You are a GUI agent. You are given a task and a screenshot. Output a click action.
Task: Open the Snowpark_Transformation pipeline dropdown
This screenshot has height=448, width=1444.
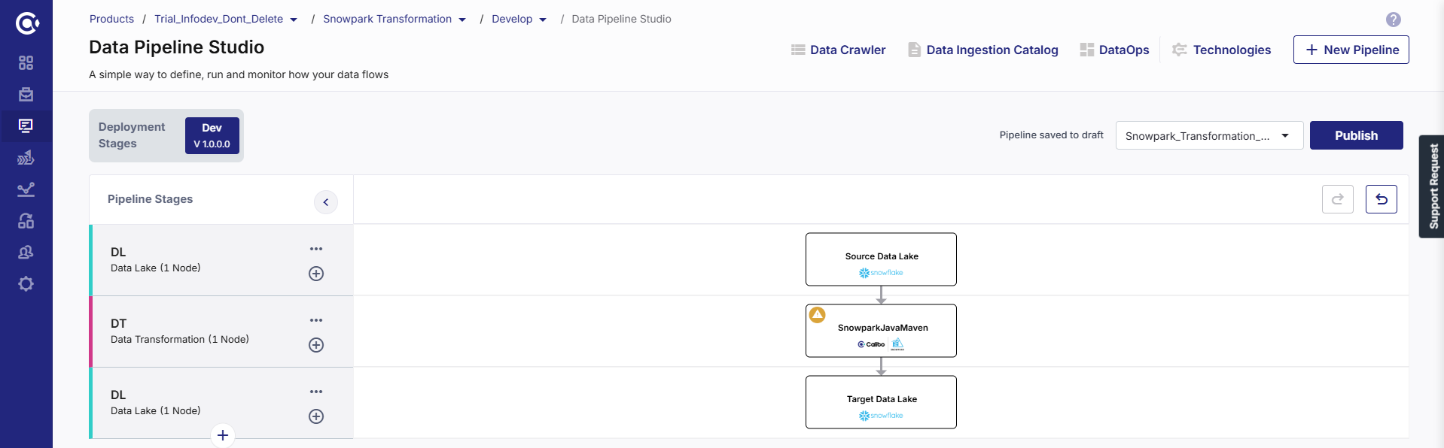pos(1209,135)
